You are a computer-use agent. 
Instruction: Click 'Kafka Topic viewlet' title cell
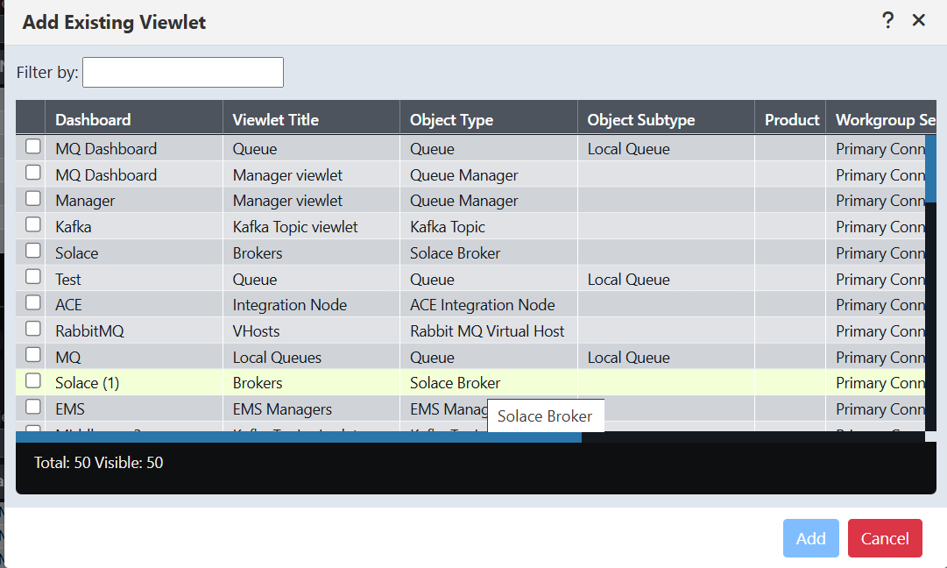[312, 227]
